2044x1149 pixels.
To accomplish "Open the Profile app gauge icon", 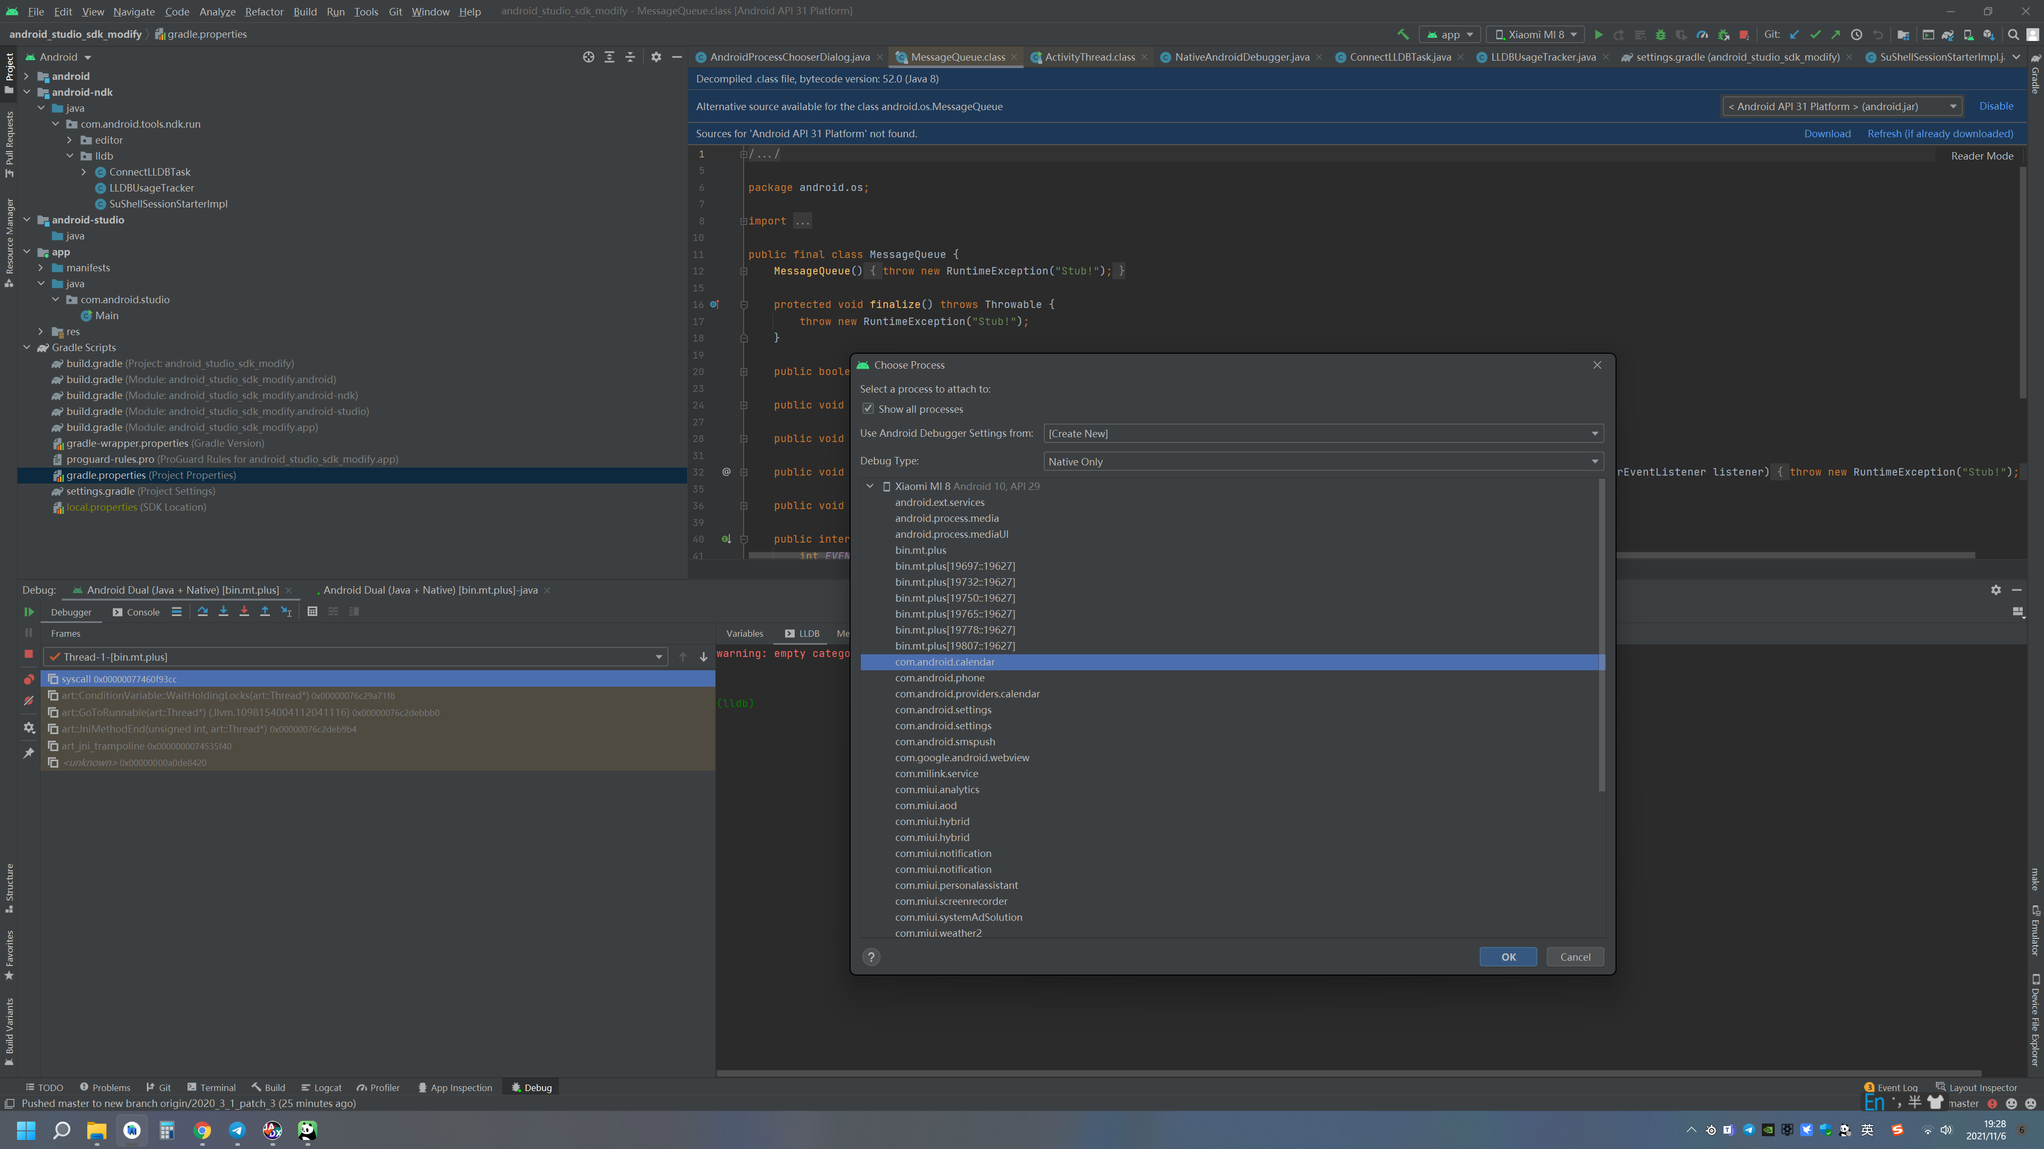I will [x=1702, y=35].
